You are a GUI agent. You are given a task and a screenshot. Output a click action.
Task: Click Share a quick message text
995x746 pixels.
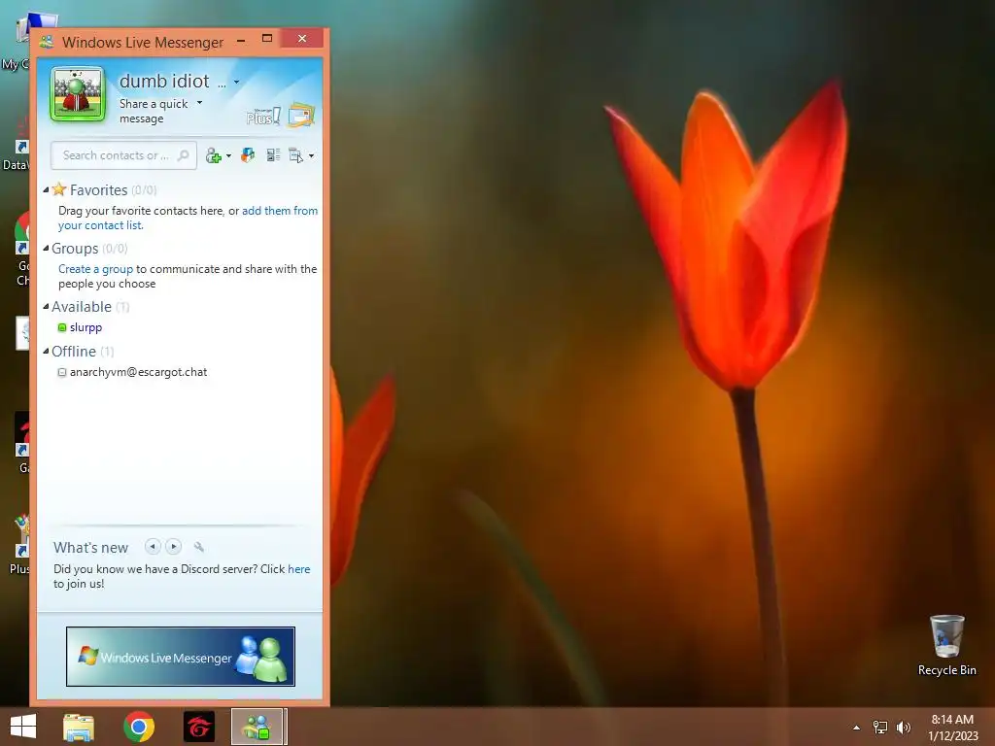pyautogui.click(x=154, y=111)
